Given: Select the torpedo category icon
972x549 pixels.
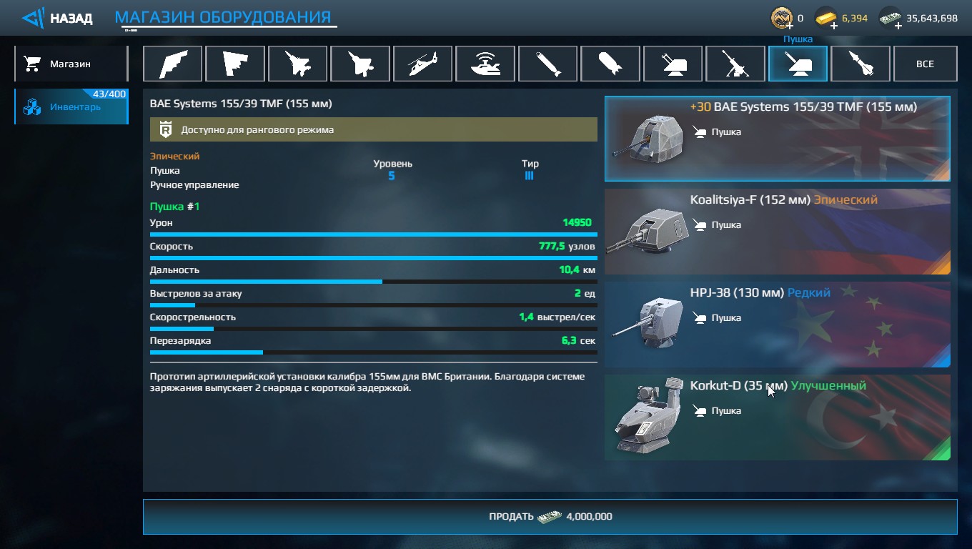Looking at the screenshot, I should point(547,64).
